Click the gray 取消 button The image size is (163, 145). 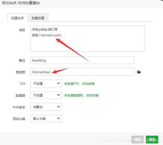tap(138, 140)
